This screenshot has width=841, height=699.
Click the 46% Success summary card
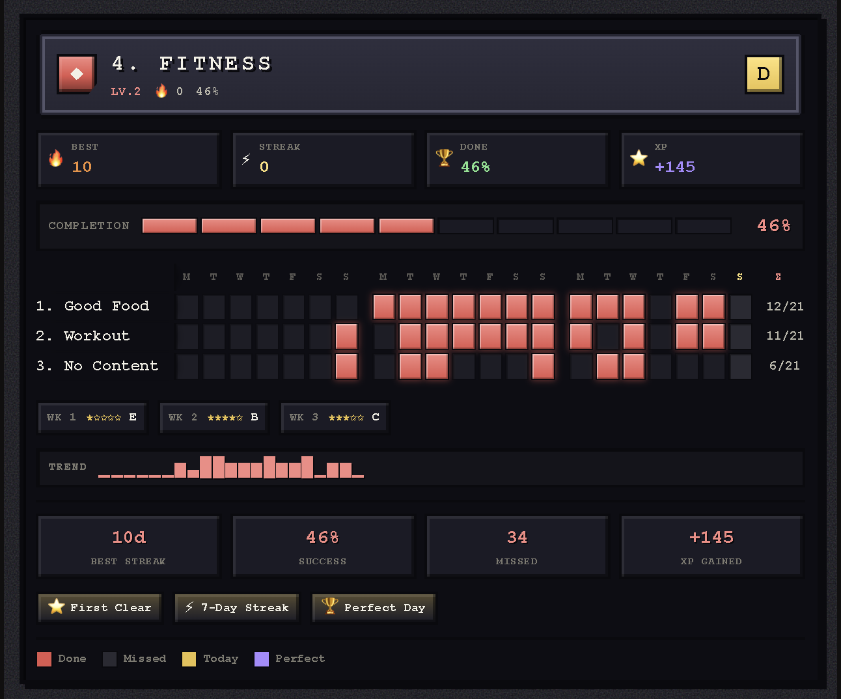tap(323, 547)
